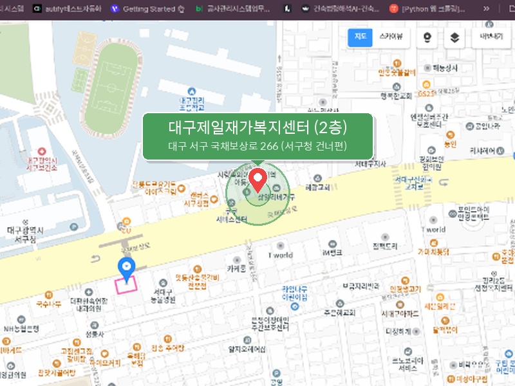Switch map view to 스카이뷰 mode

pyautogui.click(x=391, y=37)
